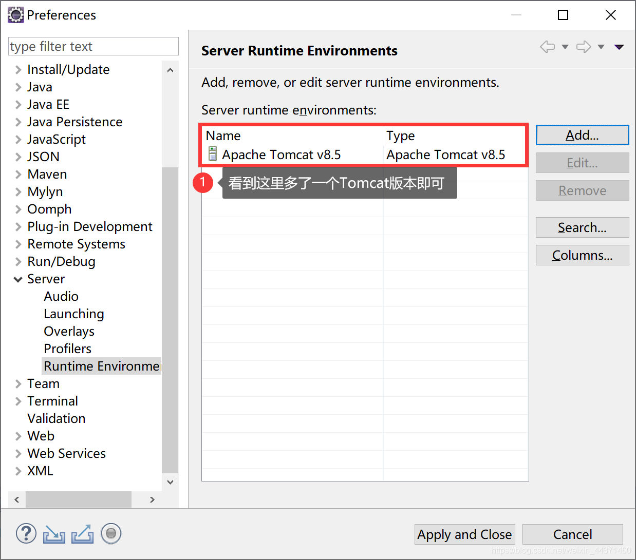Click the Edit... button
The width and height of the screenshot is (636, 560).
pyautogui.click(x=582, y=163)
